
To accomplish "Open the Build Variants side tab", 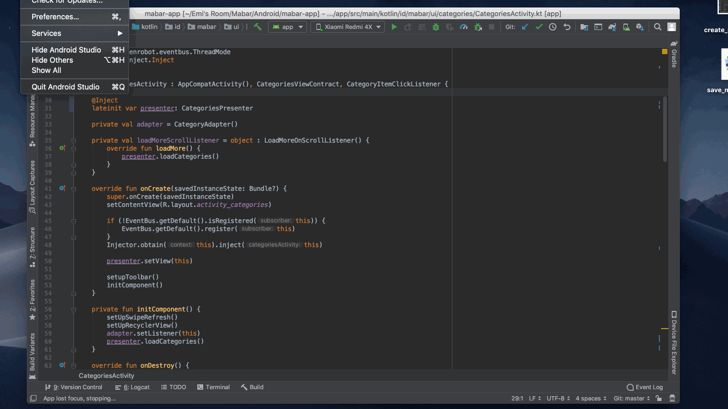I will tap(33, 355).
